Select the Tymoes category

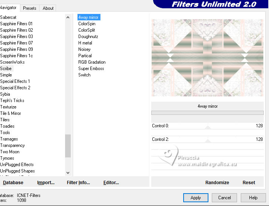click(x=7, y=158)
